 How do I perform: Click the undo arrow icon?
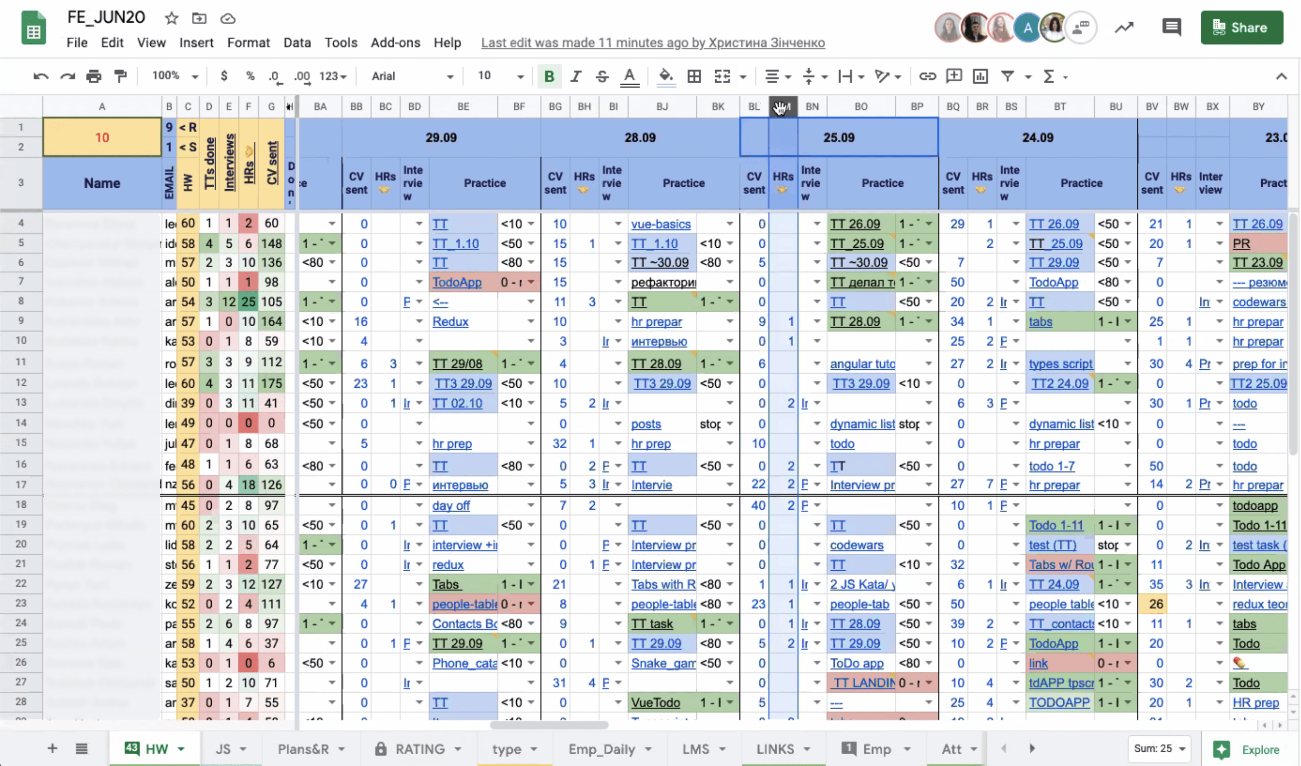pyautogui.click(x=41, y=77)
